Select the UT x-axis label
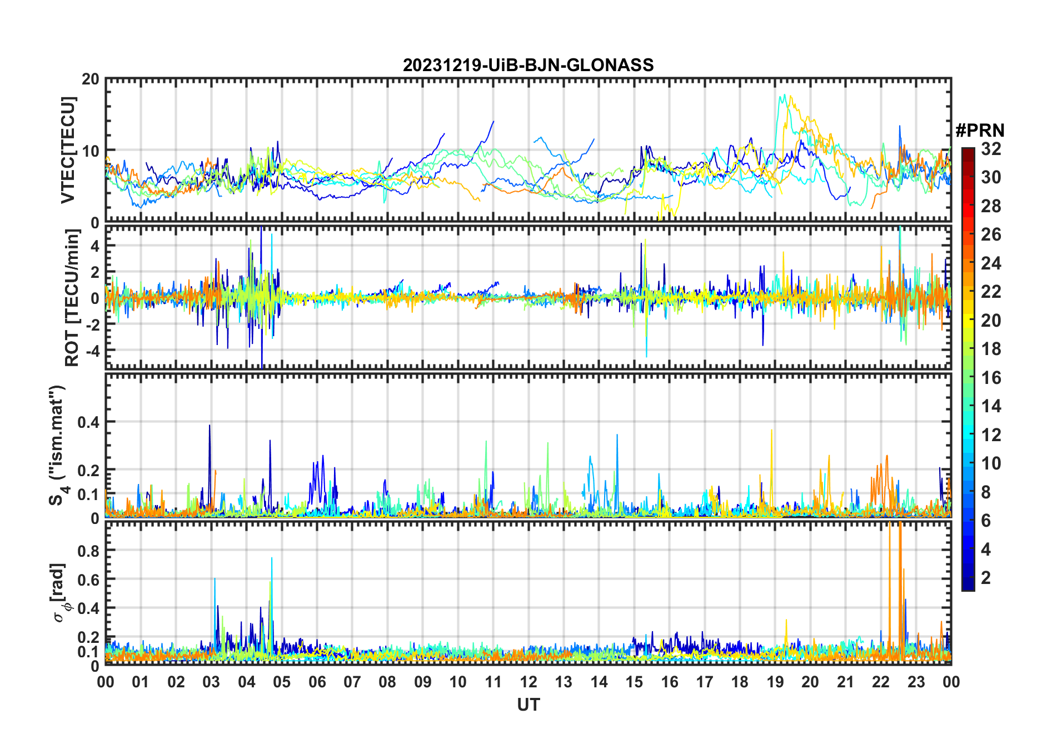Screen dimensions: 1057x739 528,705
